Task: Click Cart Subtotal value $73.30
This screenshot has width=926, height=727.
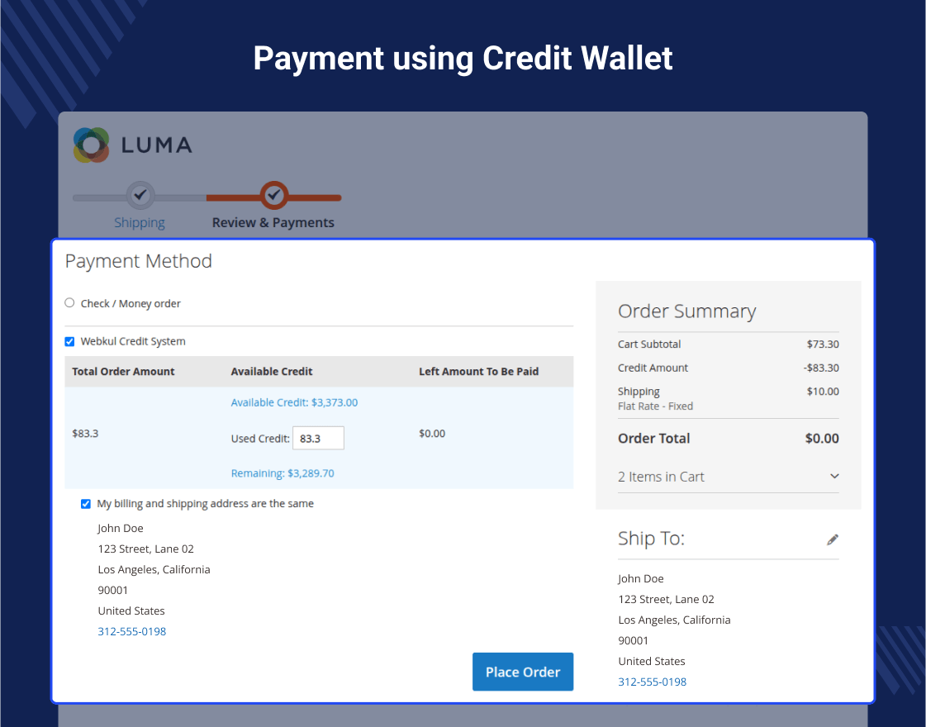Action: tap(823, 344)
